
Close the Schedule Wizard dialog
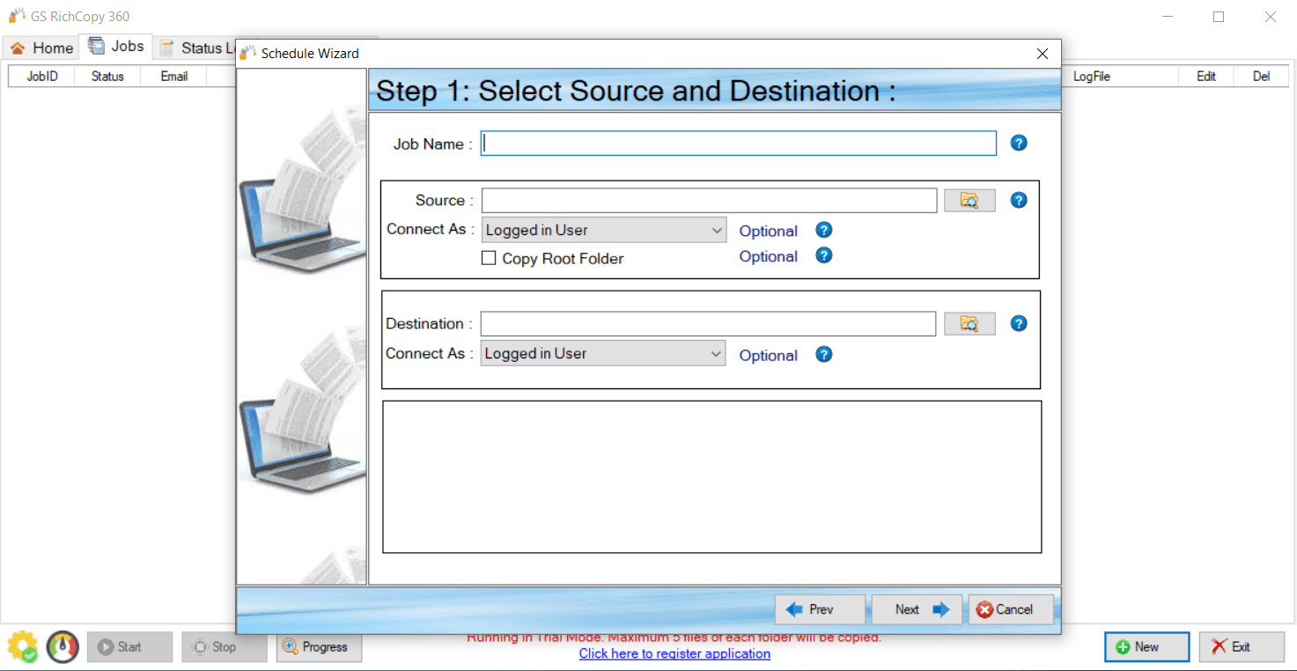(x=1043, y=54)
